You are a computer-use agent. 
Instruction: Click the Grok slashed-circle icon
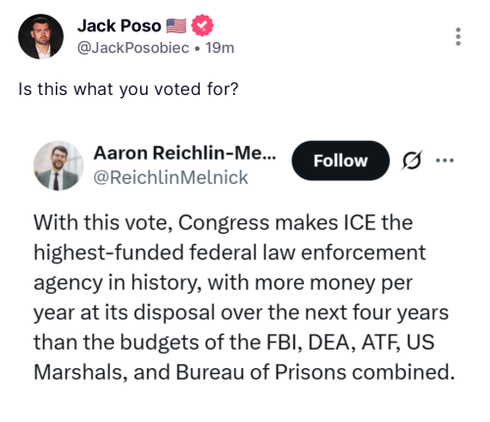pyautogui.click(x=412, y=161)
